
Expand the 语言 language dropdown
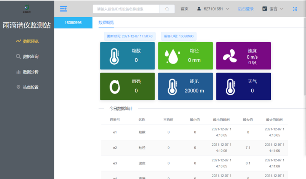pos(273,9)
